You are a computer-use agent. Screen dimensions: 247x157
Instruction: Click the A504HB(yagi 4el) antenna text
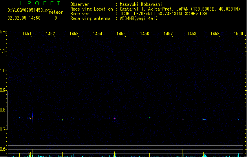pos(139,18)
